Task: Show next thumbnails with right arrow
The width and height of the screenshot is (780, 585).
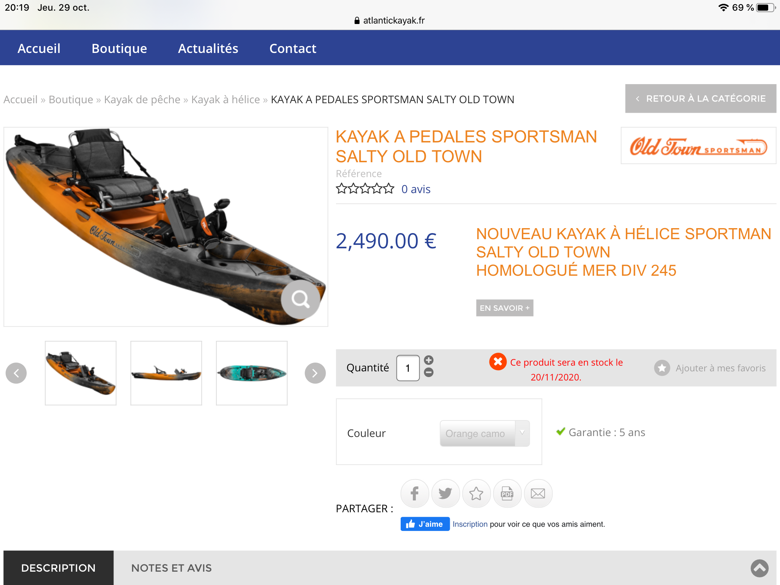Action: click(315, 373)
